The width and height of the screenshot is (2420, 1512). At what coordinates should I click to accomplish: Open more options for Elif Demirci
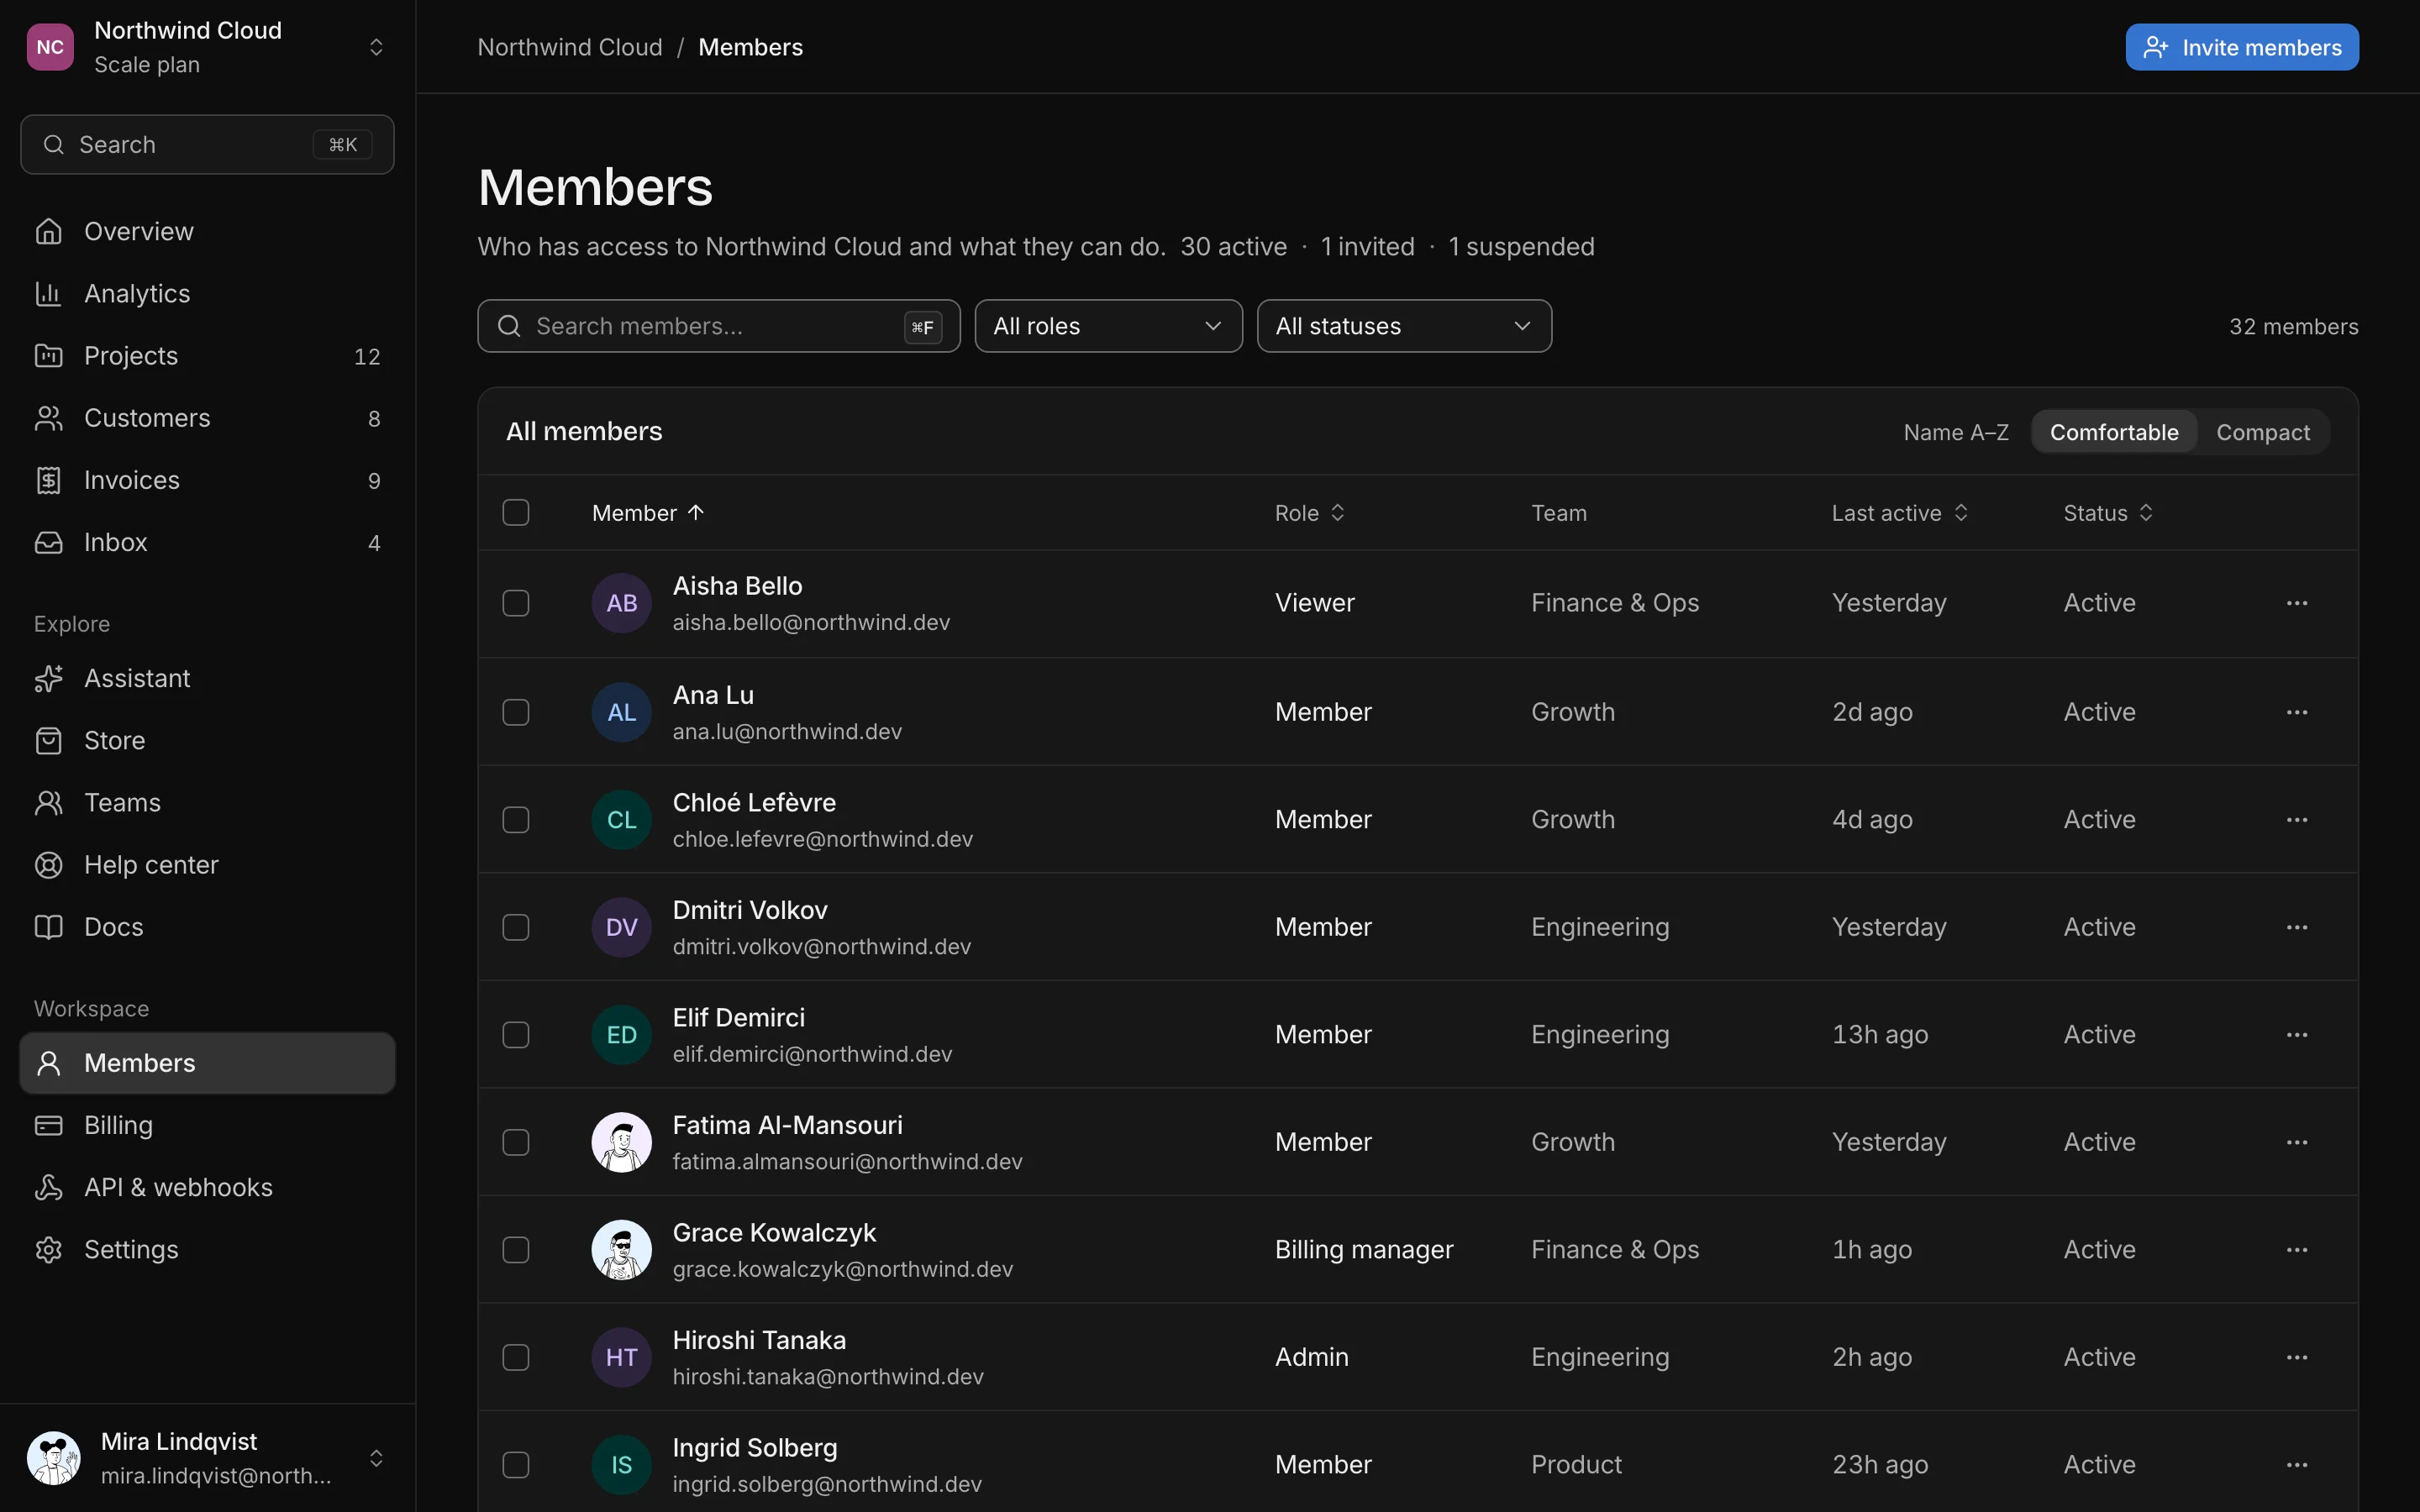pyautogui.click(x=2297, y=1035)
